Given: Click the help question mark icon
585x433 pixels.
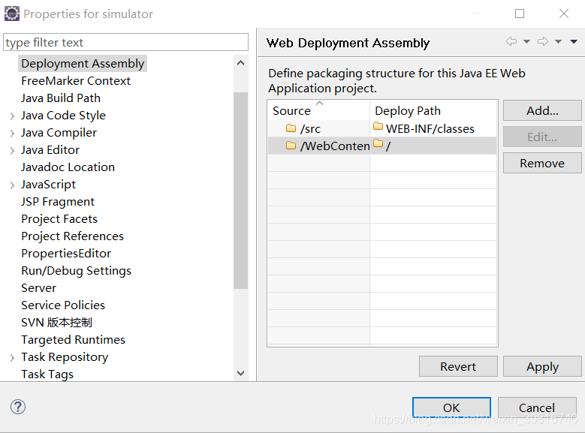Looking at the screenshot, I should (x=18, y=407).
